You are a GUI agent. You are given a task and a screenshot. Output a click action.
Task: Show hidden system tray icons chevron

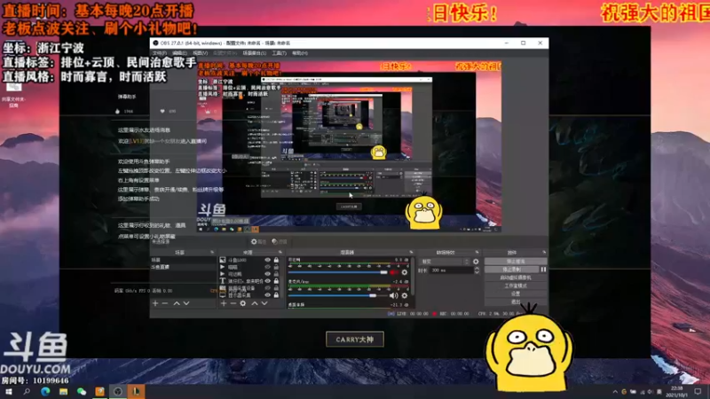[615, 392]
